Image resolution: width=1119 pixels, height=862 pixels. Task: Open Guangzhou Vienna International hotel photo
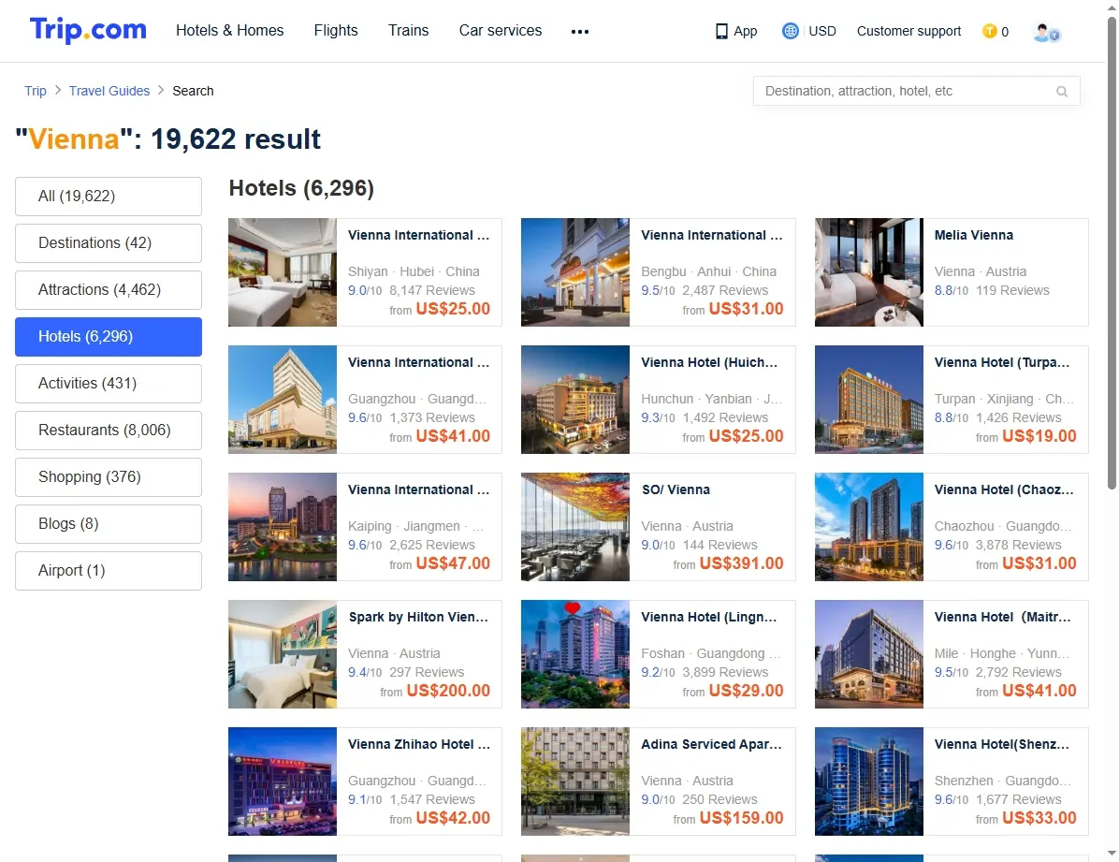pyautogui.click(x=283, y=400)
